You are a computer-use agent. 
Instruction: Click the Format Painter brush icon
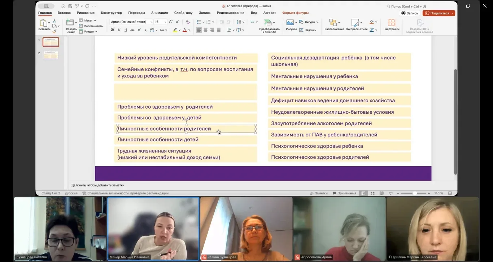tap(54, 31)
